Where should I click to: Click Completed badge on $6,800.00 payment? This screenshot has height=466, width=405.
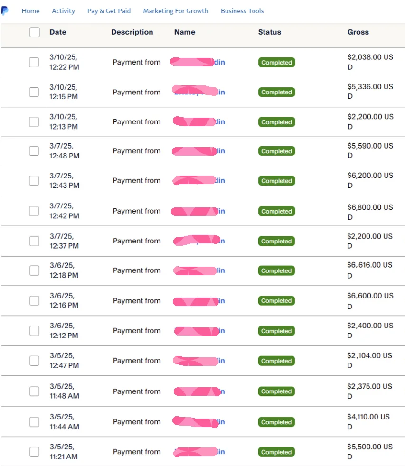click(x=276, y=211)
